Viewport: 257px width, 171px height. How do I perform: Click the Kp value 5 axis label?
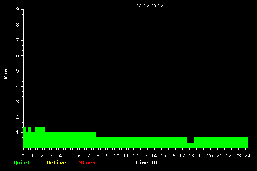[x=18, y=71]
